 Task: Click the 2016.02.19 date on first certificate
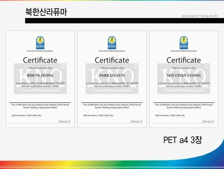[x=65, y=122]
